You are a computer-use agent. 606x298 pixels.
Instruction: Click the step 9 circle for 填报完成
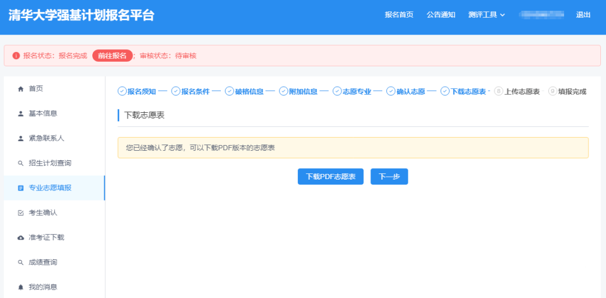tap(552, 92)
